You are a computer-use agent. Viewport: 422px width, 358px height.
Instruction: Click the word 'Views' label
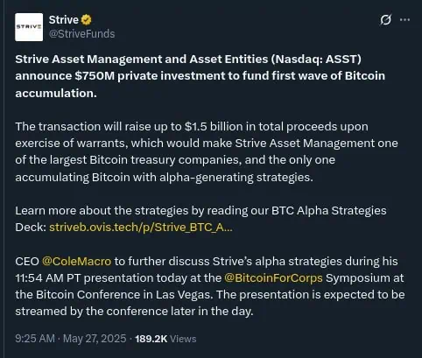[183, 339]
